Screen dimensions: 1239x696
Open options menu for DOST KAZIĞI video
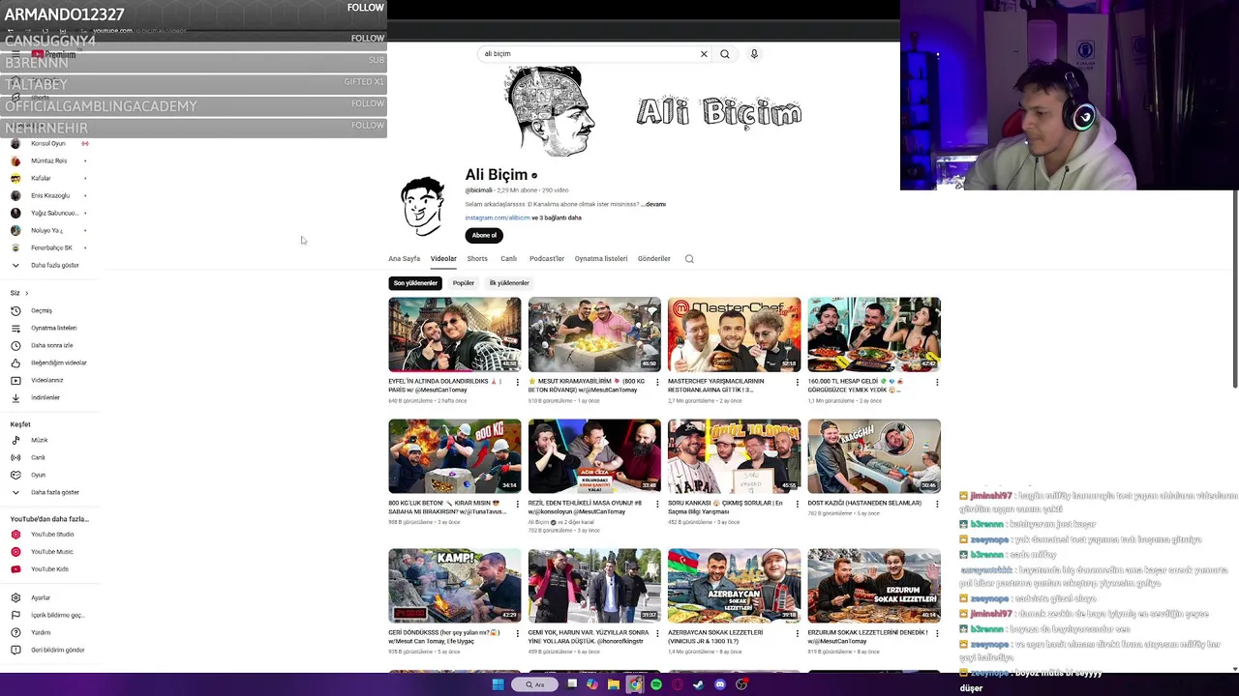936,505
